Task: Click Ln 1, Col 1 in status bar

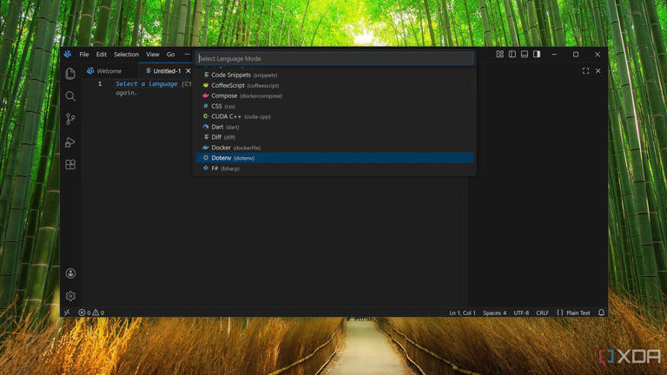Action: 462,312
